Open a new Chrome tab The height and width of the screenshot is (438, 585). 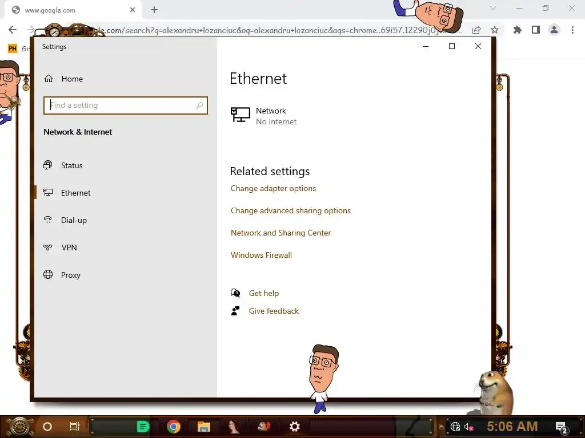(154, 10)
